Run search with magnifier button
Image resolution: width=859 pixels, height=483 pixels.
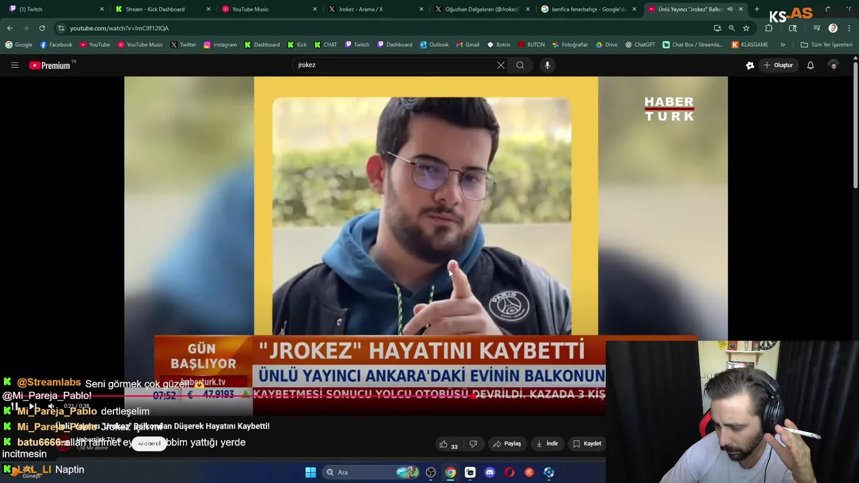pos(520,65)
